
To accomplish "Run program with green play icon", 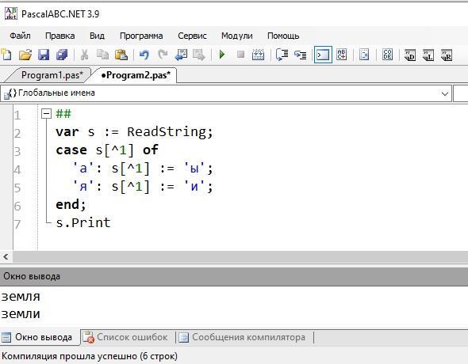I will 222,55.
